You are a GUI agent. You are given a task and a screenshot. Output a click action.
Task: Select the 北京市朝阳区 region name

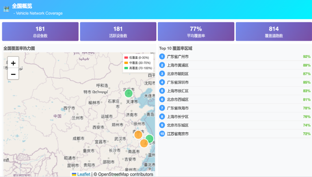pos(178,74)
